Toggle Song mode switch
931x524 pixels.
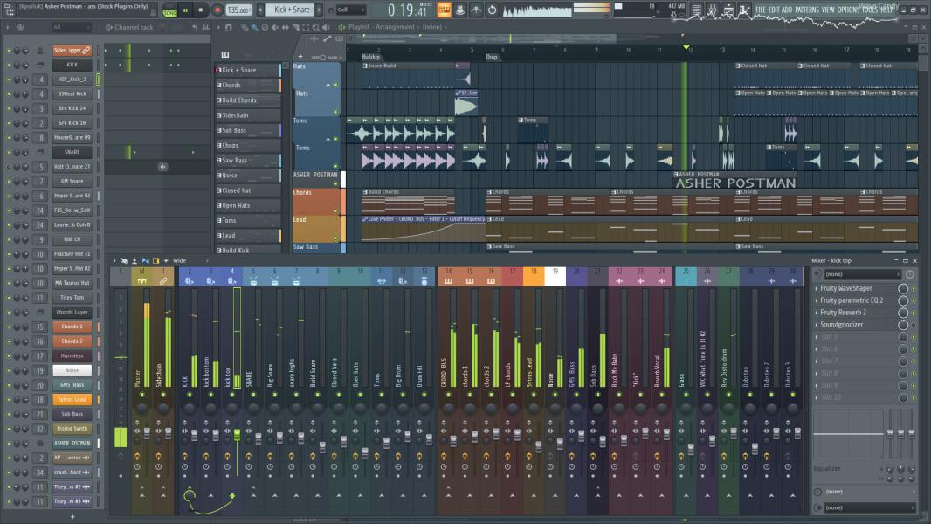[x=169, y=10]
